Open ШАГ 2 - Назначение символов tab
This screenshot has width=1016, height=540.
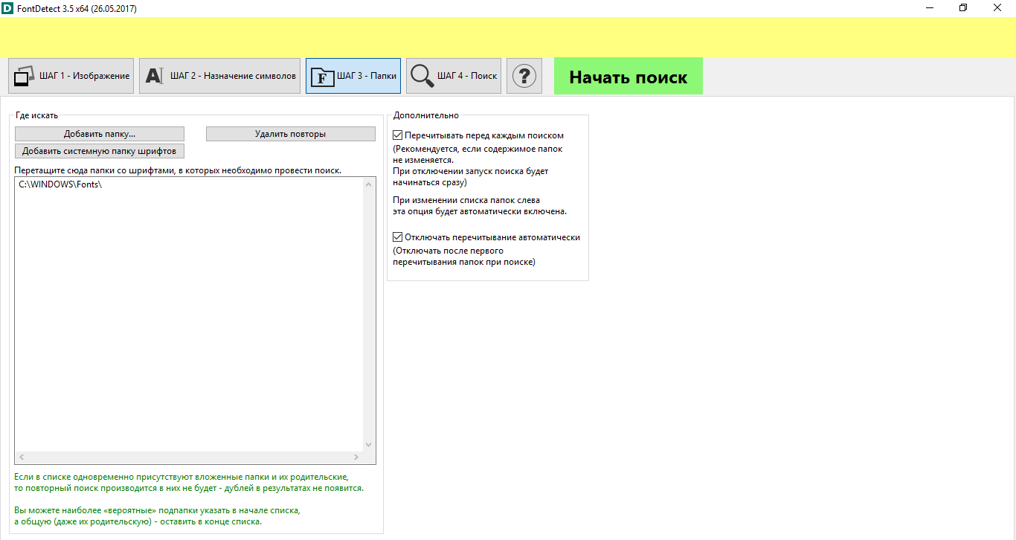tap(219, 76)
